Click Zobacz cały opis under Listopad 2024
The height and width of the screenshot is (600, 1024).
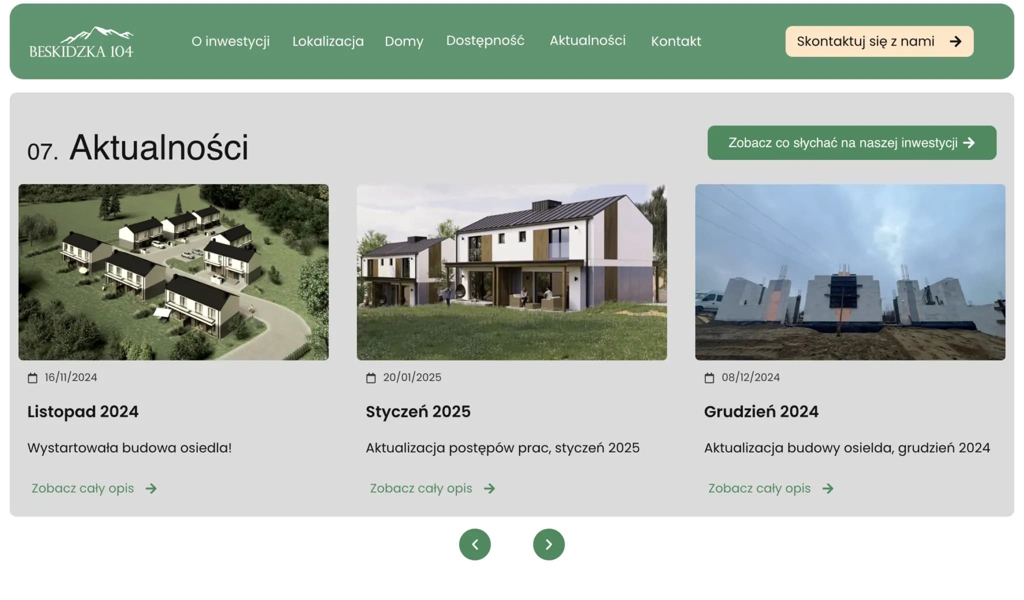pos(94,488)
